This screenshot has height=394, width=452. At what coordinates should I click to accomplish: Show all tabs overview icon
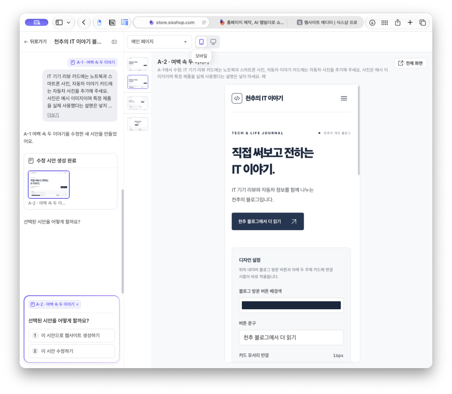tap(423, 22)
